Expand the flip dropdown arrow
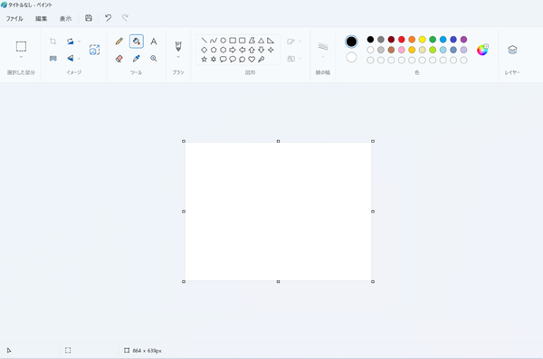 [79, 59]
